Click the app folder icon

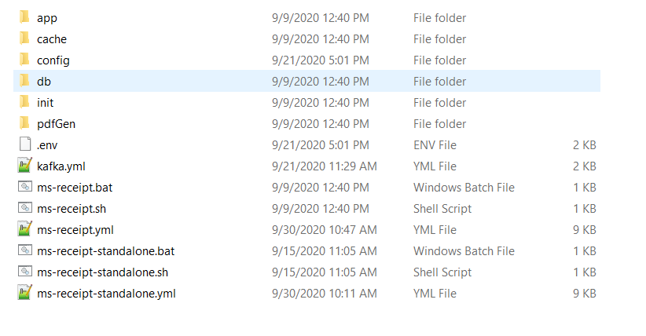coord(24,17)
